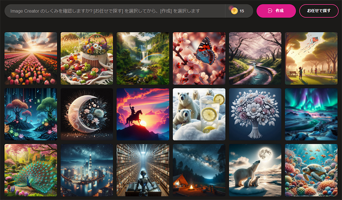Open the children flying kite thumbnail

point(311,58)
